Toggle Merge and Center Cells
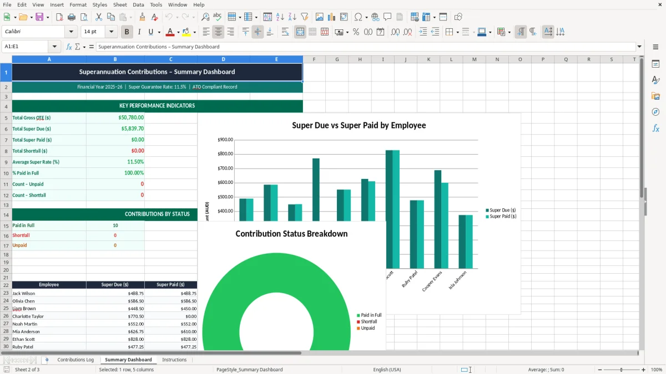 300,32
